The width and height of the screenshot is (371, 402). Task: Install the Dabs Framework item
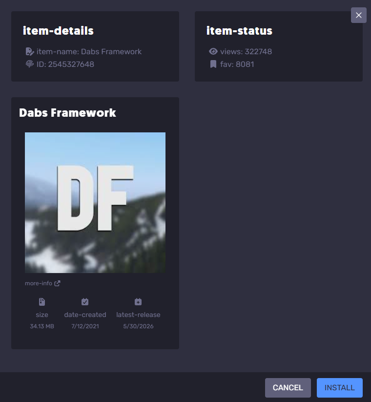coord(339,388)
